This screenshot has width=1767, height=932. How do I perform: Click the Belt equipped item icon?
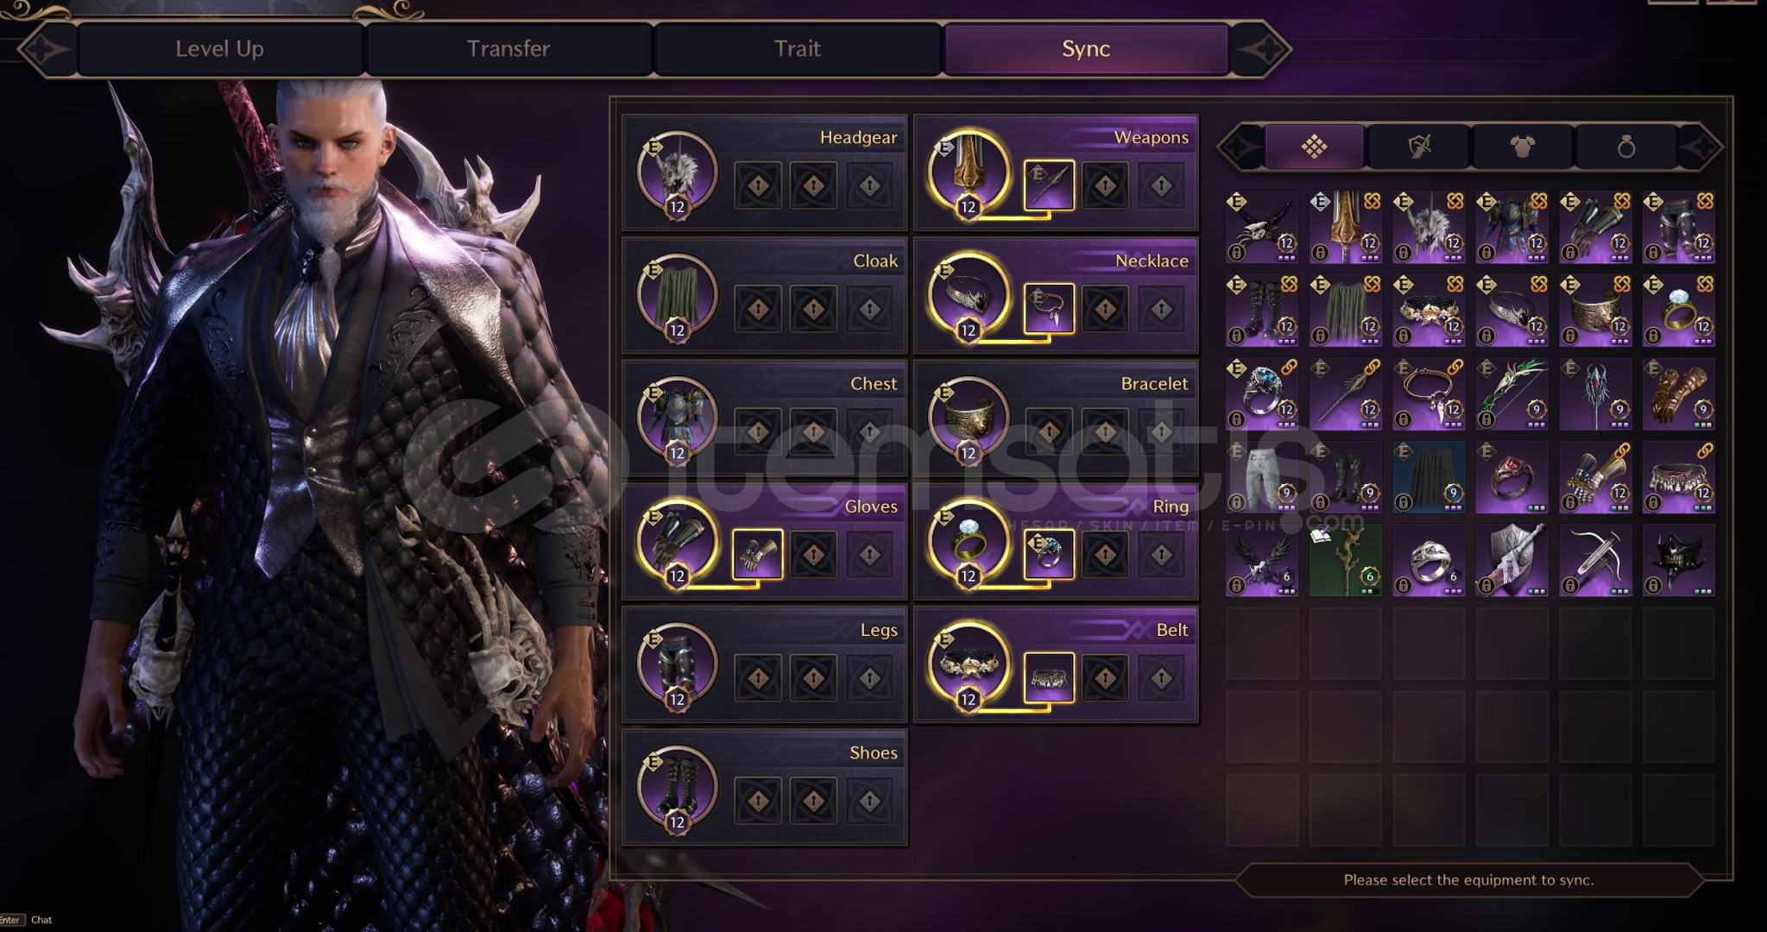968,665
